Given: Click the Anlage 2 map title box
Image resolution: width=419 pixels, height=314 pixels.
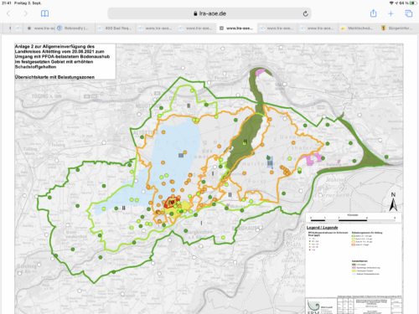Looking at the screenshot, I should 65,61.
